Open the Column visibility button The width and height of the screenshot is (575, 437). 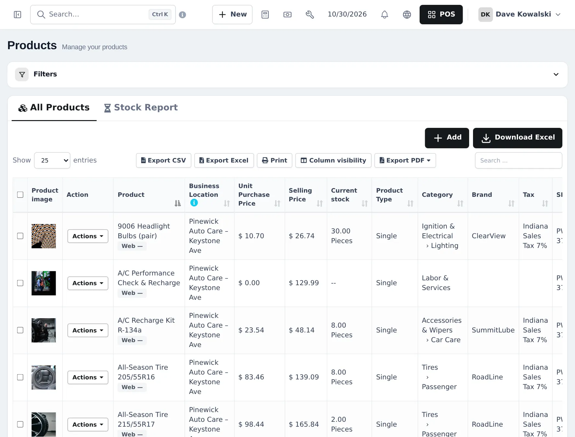pyautogui.click(x=333, y=160)
